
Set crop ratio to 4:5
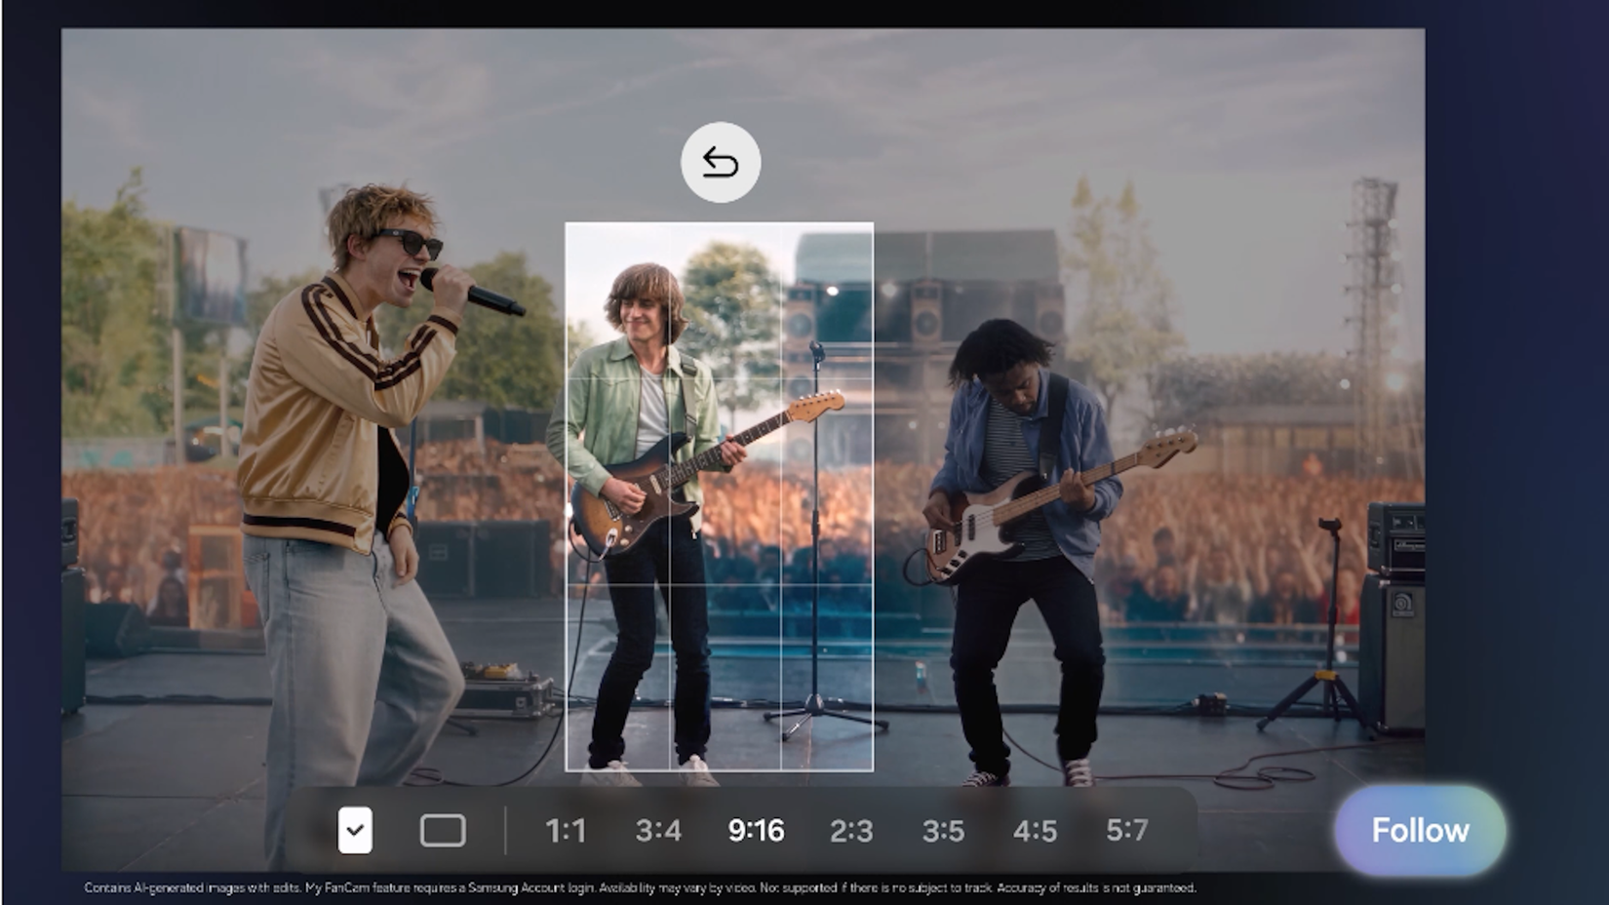(1035, 831)
